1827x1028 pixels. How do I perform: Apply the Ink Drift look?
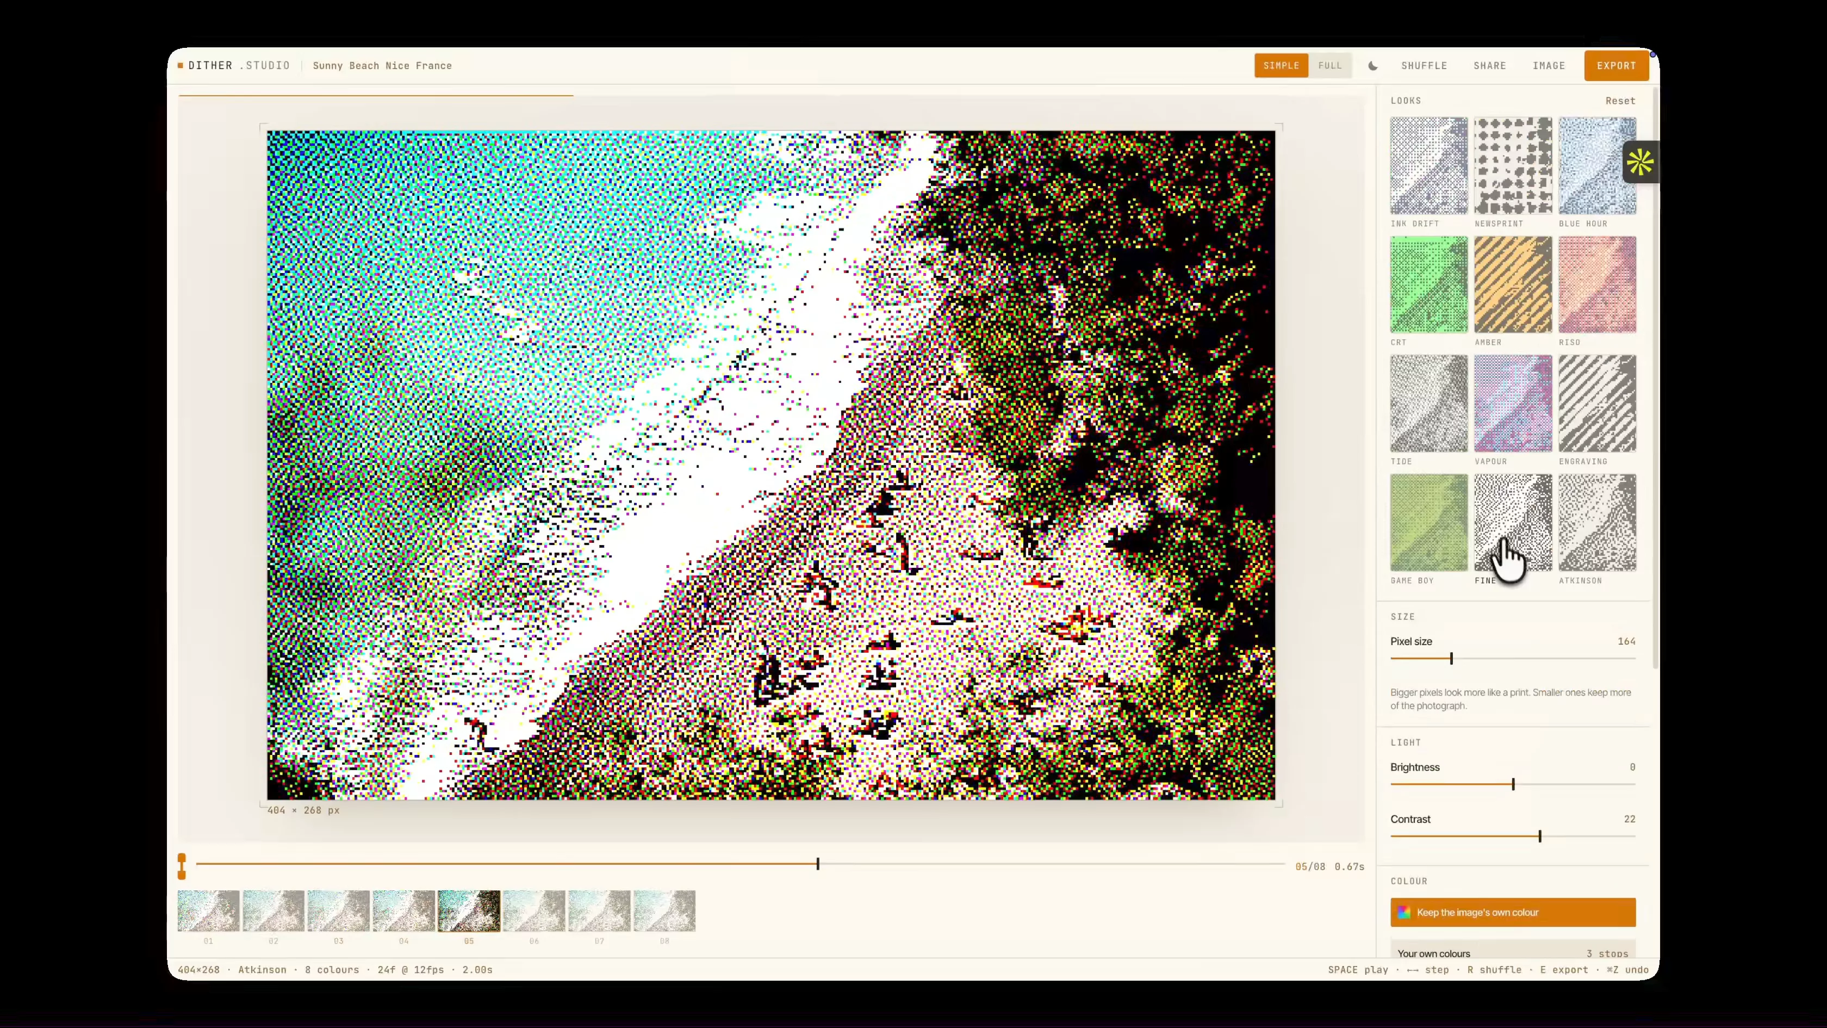pos(1428,166)
